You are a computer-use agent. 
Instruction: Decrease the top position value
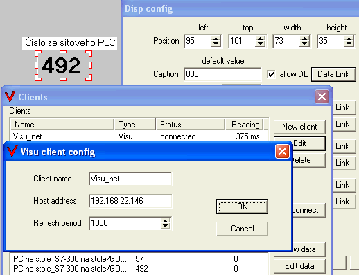click(260, 44)
